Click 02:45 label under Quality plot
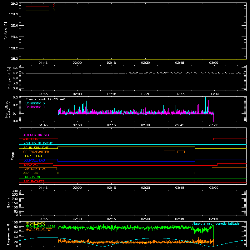250x250 pixels. point(179,219)
